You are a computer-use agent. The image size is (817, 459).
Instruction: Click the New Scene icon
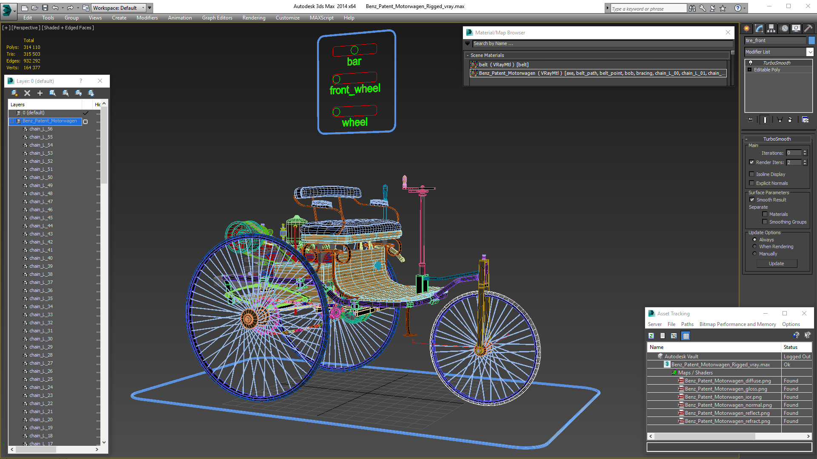click(25, 8)
